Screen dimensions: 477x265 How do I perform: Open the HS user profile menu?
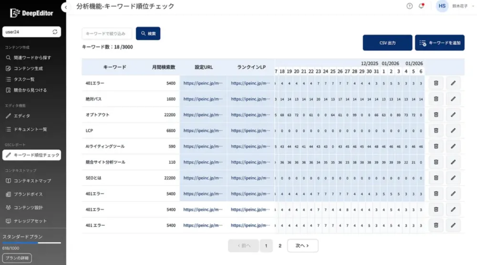[x=442, y=6]
